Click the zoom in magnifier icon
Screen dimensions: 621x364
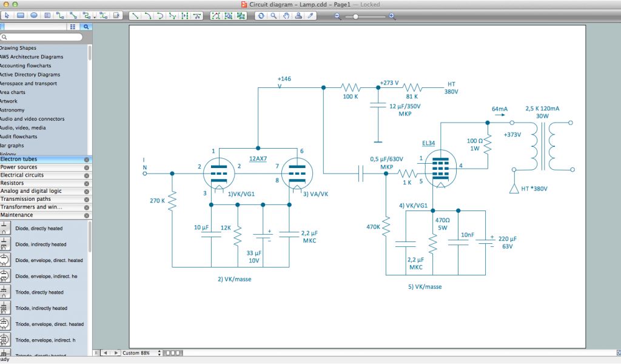pyautogui.click(x=392, y=16)
